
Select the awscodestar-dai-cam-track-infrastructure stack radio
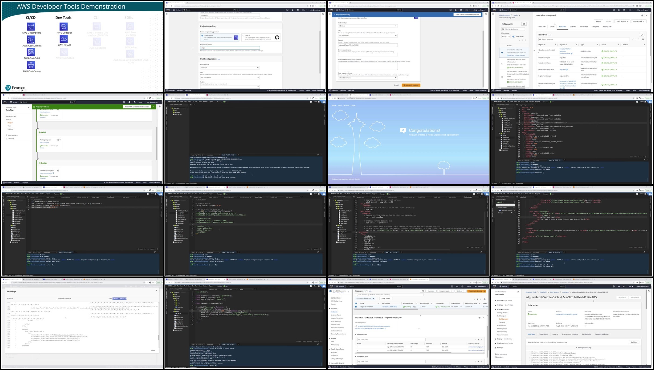(x=502, y=64)
